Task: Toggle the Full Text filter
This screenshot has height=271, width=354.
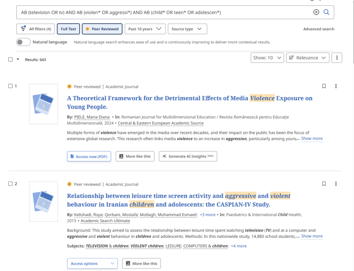Action: [68, 29]
